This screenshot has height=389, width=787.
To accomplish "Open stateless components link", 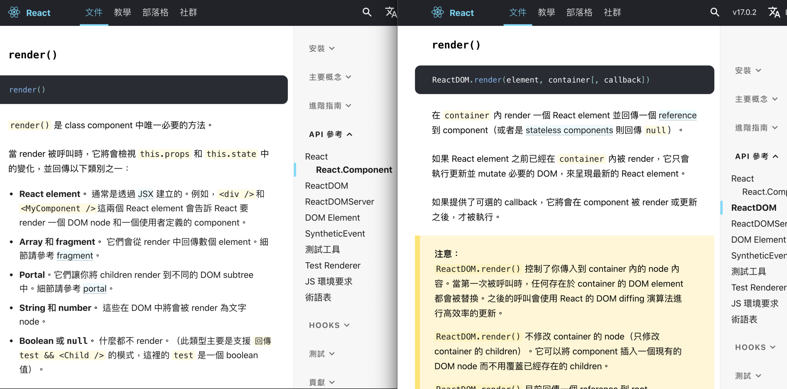I will [569, 130].
